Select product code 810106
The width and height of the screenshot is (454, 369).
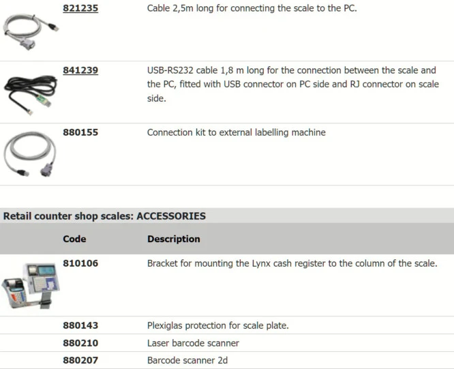coord(80,263)
